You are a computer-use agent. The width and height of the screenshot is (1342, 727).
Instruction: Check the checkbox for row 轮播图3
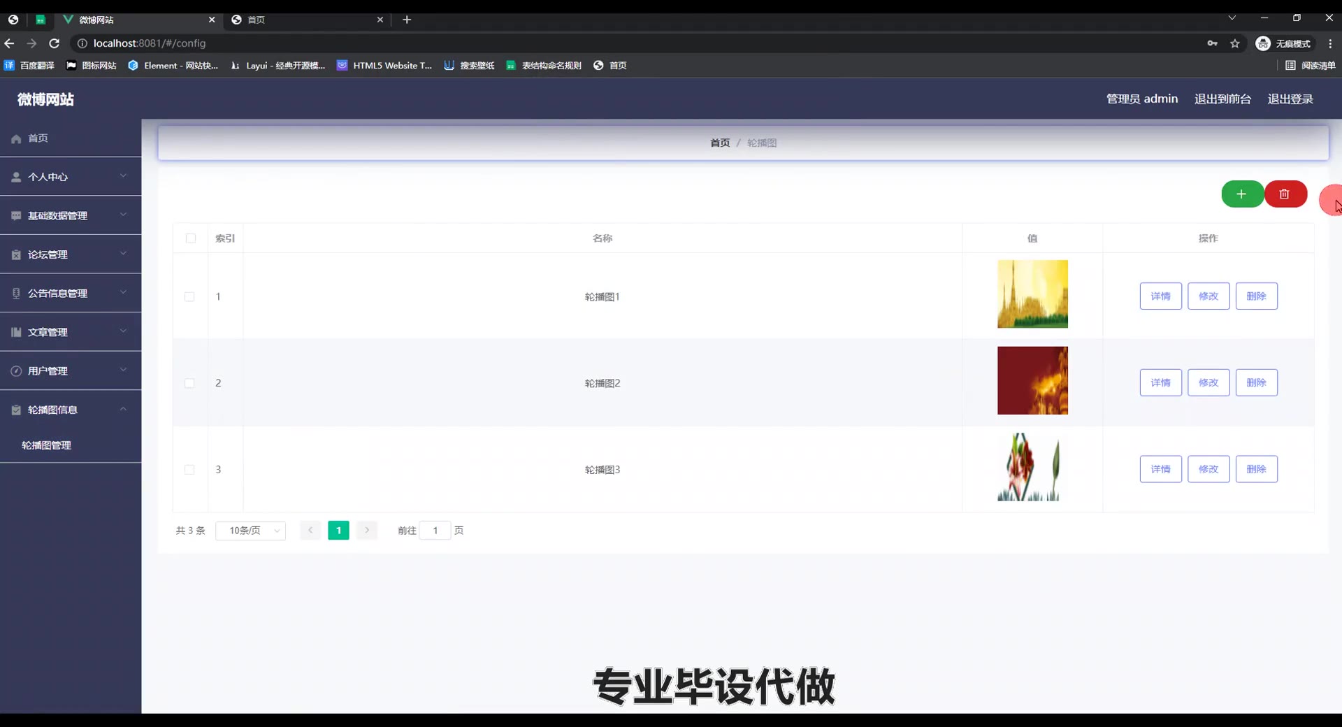tap(189, 470)
